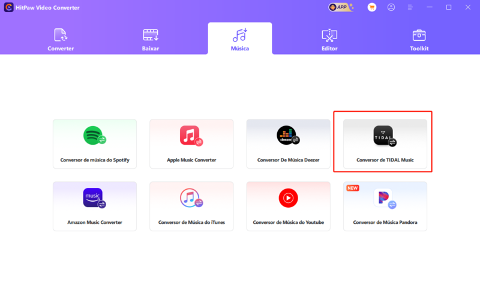Click 'Conversor De Música Deezer' label
Viewport: 480px width, 296px height.
288,160
